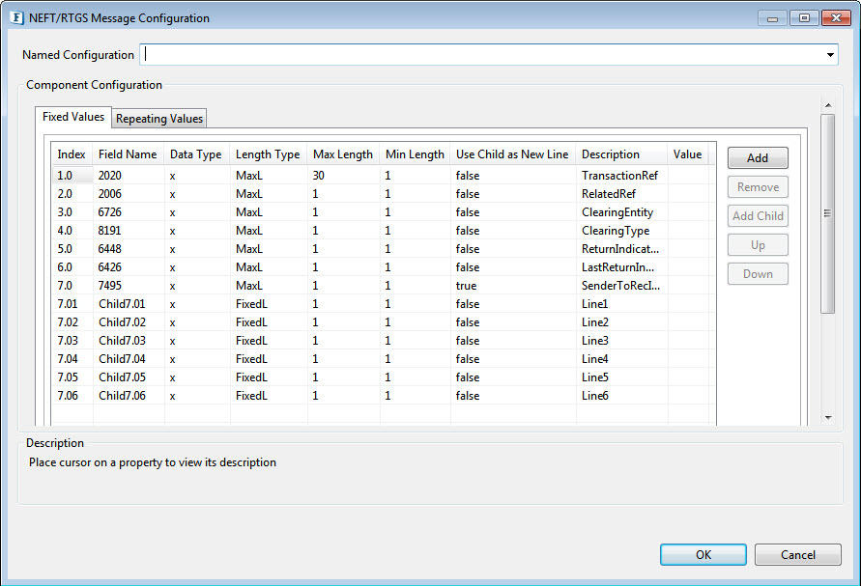Open the Named Configuration dropdown arrow
861x586 pixels.
click(830, 55)
